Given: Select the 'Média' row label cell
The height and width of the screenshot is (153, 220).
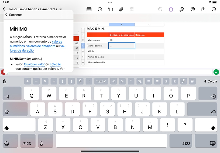Looking at the screenshot, I should click(x=98, y=51).
